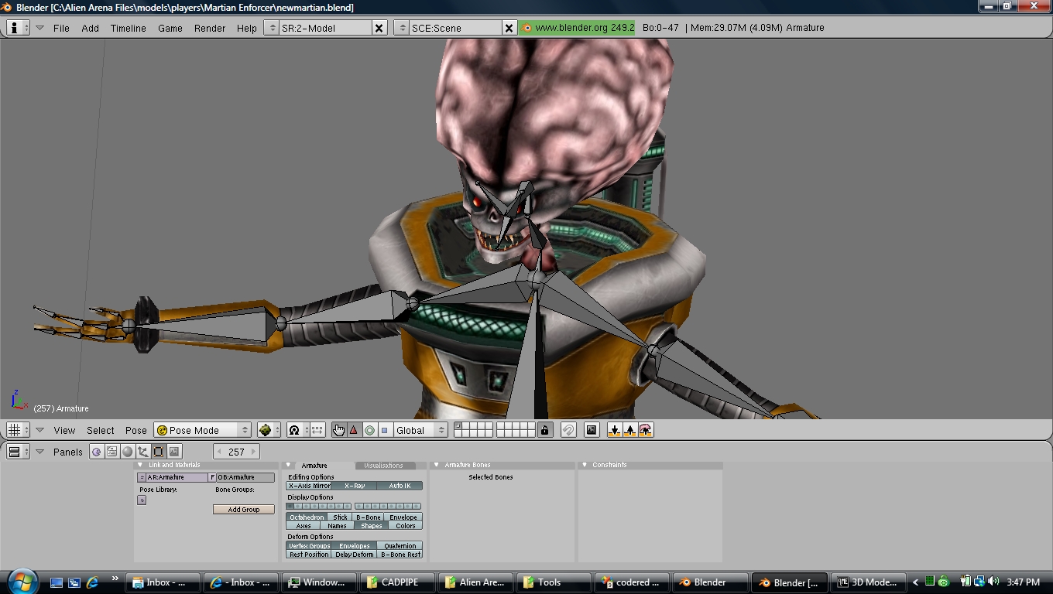
Task: Enable the 3D transform manipulator hand icon
Action: [x=338, y=430]
